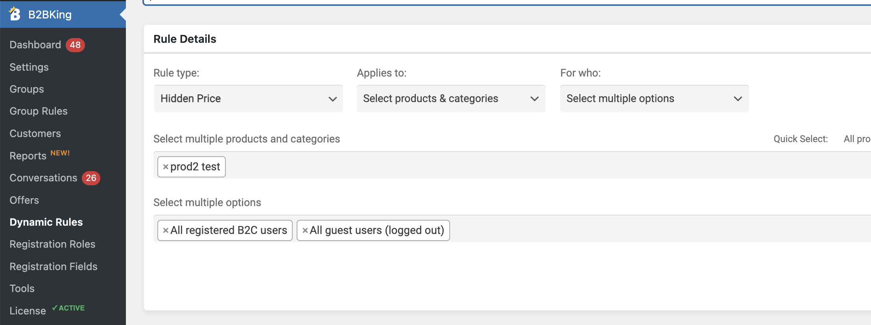Image resolution: width=871 pixels, height=325 pixels.
Task: Click the Rule Details heading
Action: click(x=185, y=39)
